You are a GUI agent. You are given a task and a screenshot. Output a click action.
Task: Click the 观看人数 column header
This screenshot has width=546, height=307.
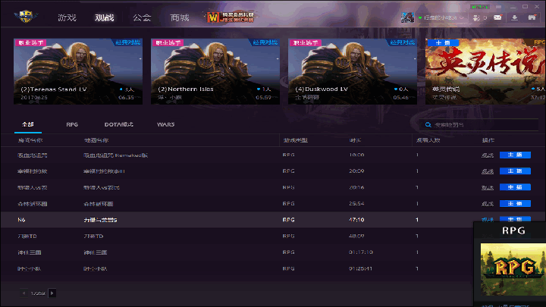click(428, 140)
